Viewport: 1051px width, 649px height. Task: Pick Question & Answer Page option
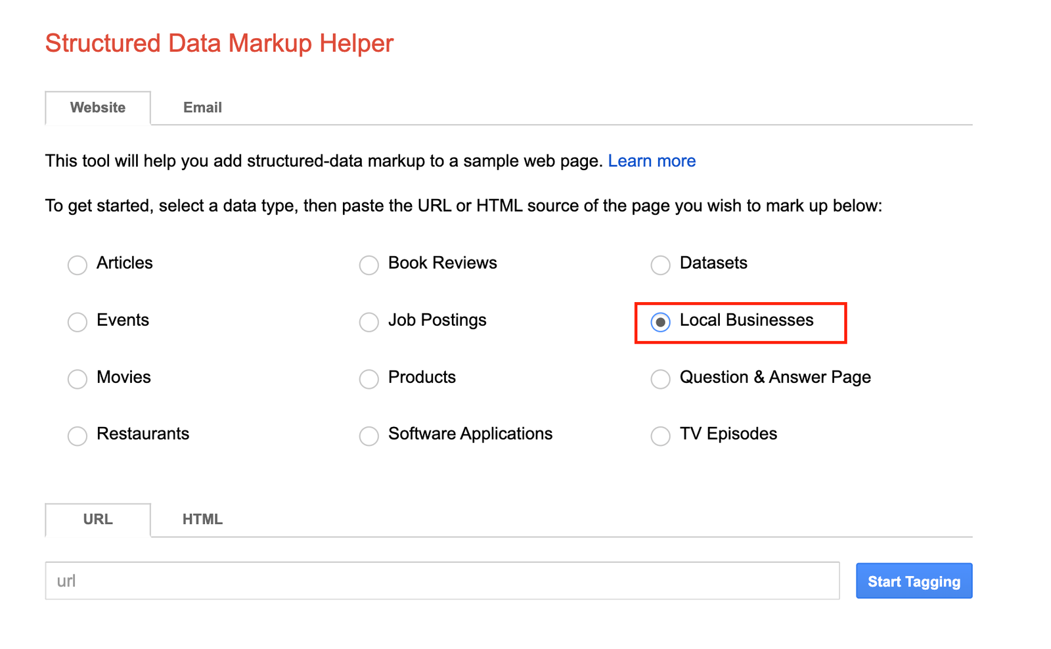click(660, 379)
